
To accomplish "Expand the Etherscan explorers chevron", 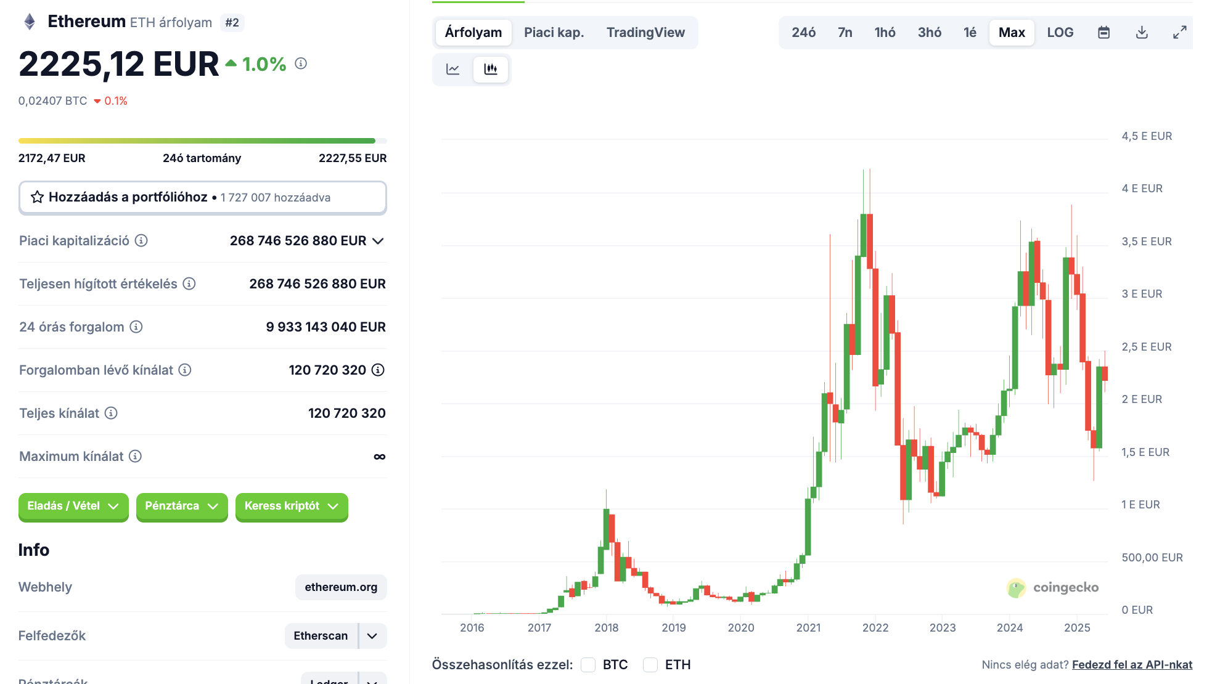I will [372, 636].
